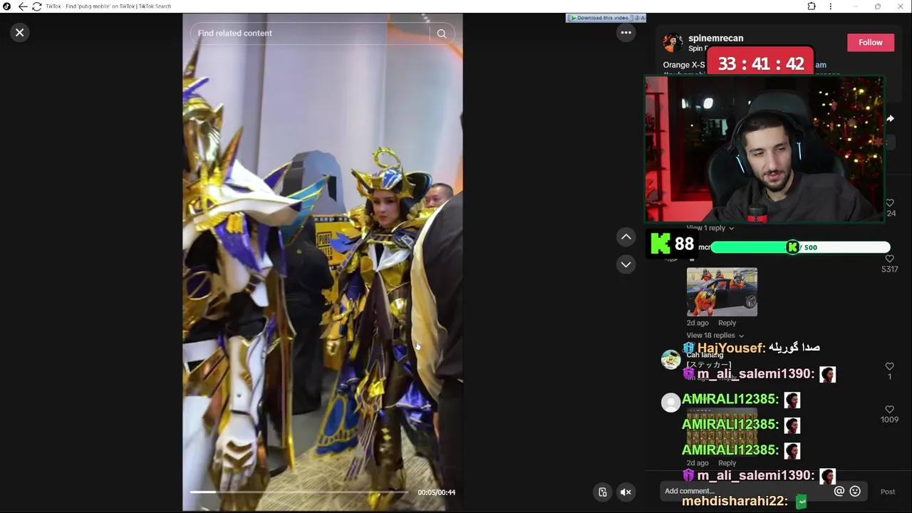
Task: Open spinemrecan profile avatar
Action: tap(673, 43)
